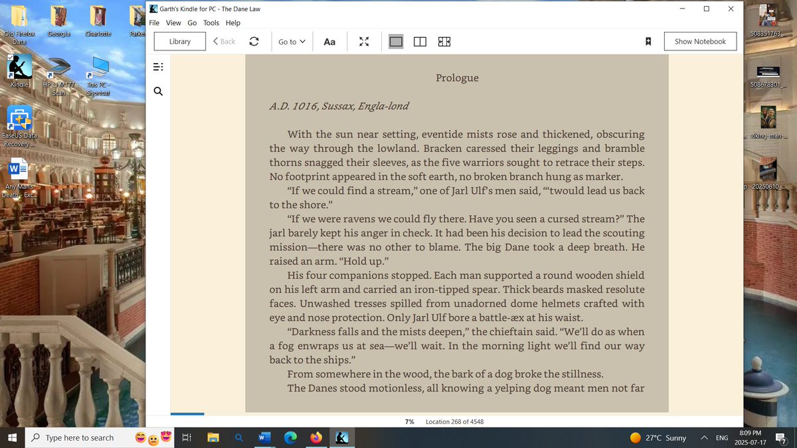Open the Go menu
Viewport: 797px width, 448px height.
tap(192, 23)
